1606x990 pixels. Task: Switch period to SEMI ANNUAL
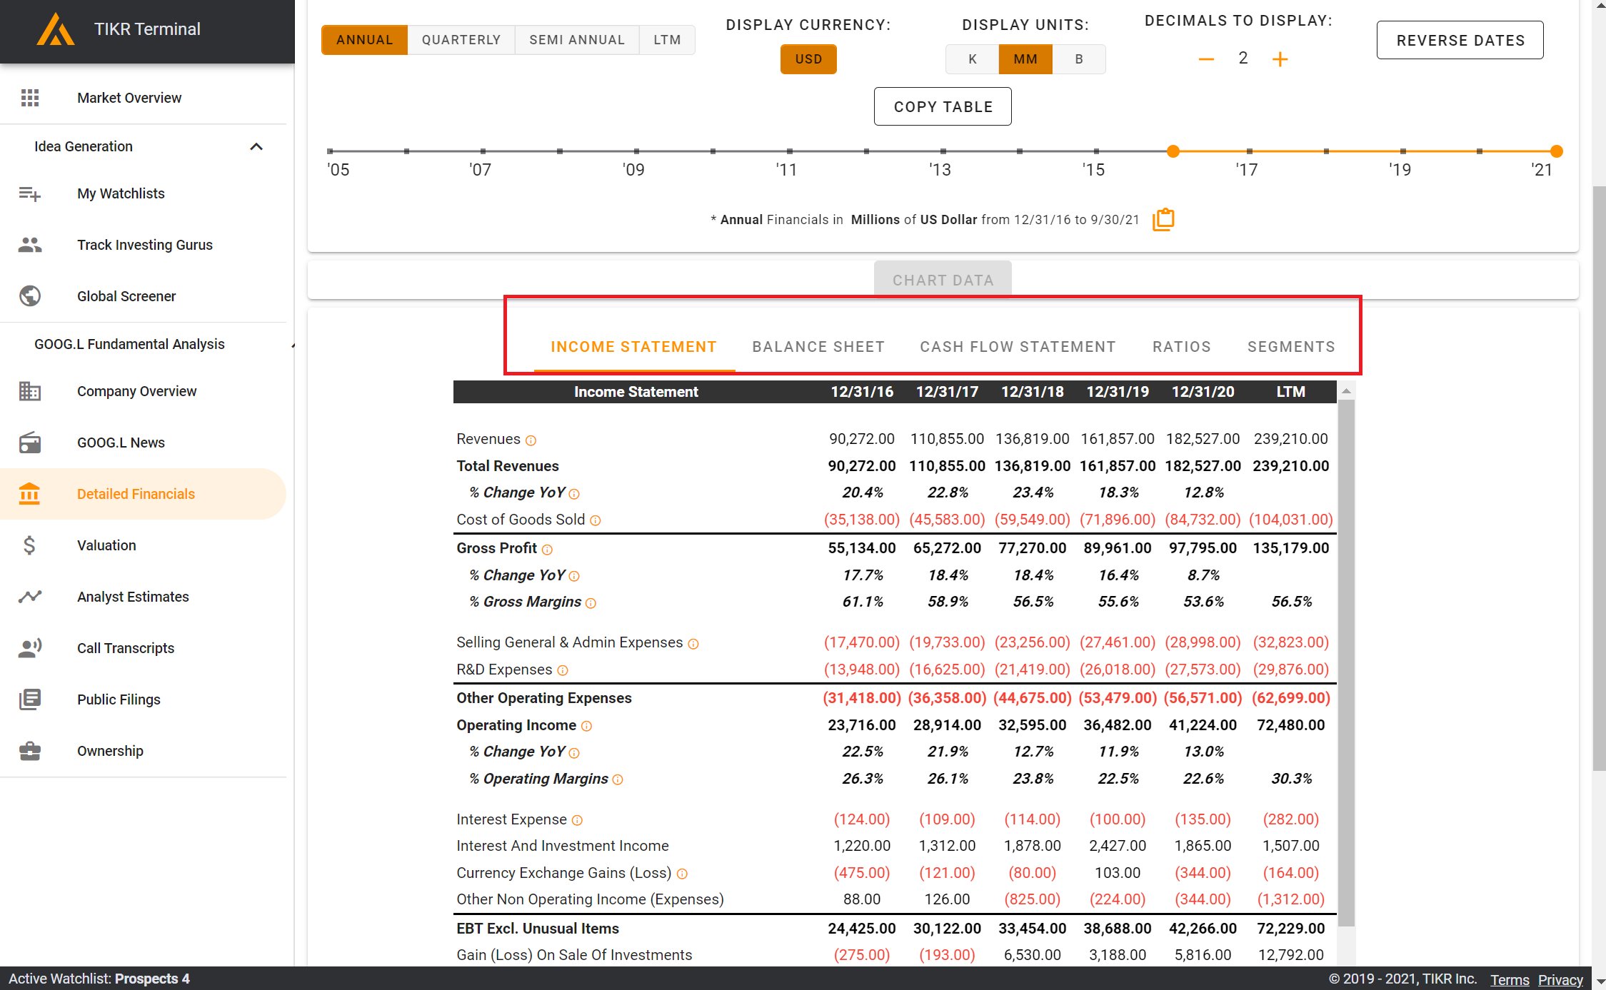pos(577,40)
